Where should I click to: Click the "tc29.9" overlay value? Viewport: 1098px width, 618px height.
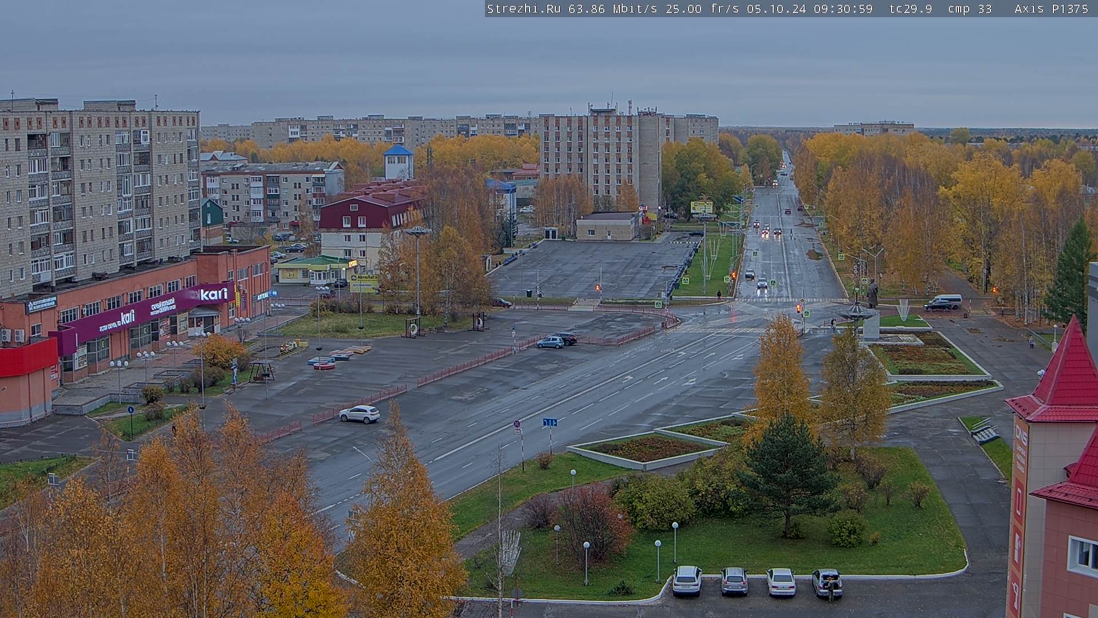click(910, 9)
